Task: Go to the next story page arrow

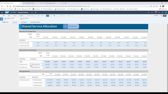Action: [x=65, y=16]
